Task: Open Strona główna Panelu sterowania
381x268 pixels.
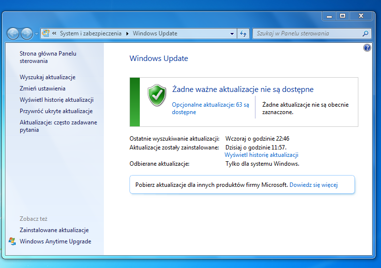Action: 48,57
